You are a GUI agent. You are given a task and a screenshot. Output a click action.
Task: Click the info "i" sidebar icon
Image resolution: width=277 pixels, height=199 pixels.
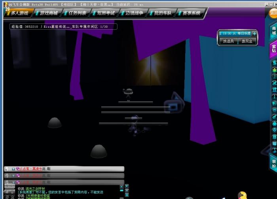pos(274,97)
